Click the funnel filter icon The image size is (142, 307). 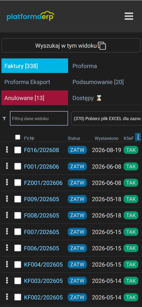click(x=4, y=118)
